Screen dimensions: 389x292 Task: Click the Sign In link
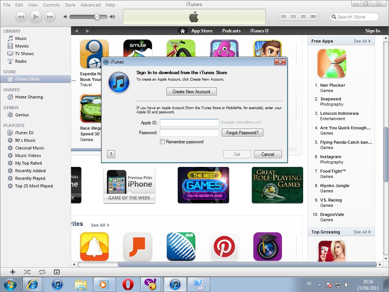click(x=372, y=31)
